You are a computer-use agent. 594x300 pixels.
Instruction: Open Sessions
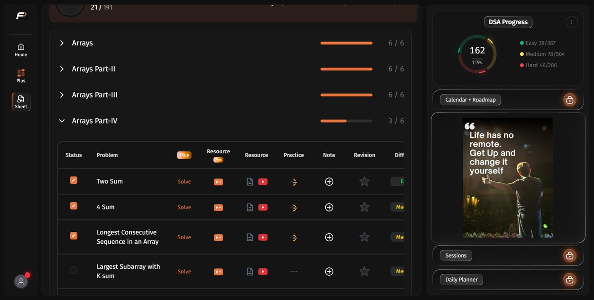[456, 256]
